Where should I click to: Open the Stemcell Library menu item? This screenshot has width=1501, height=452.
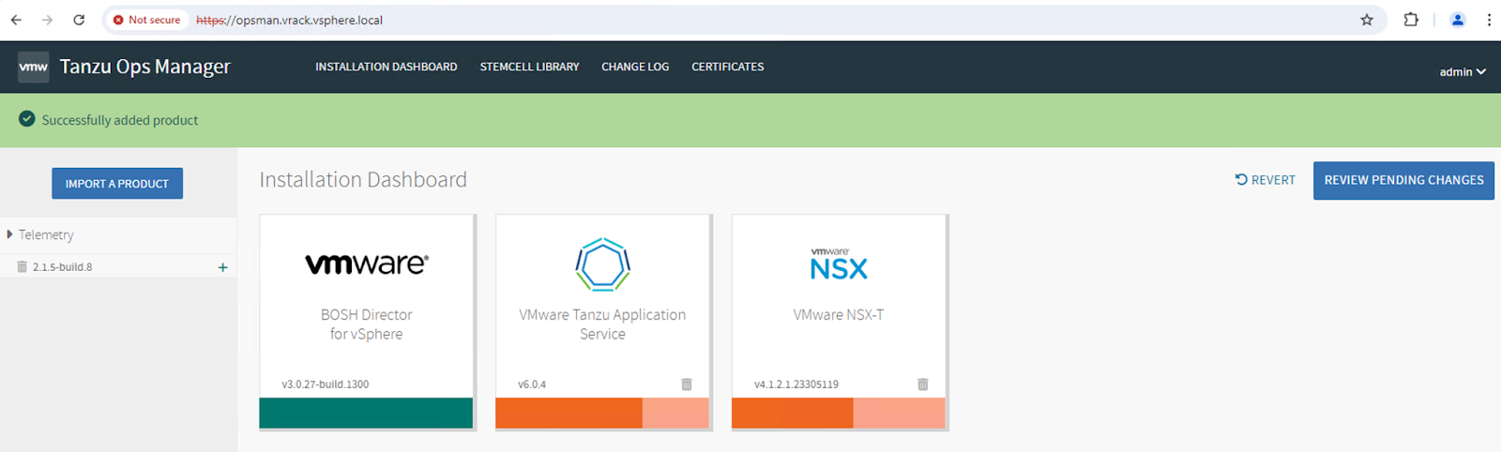529,67
